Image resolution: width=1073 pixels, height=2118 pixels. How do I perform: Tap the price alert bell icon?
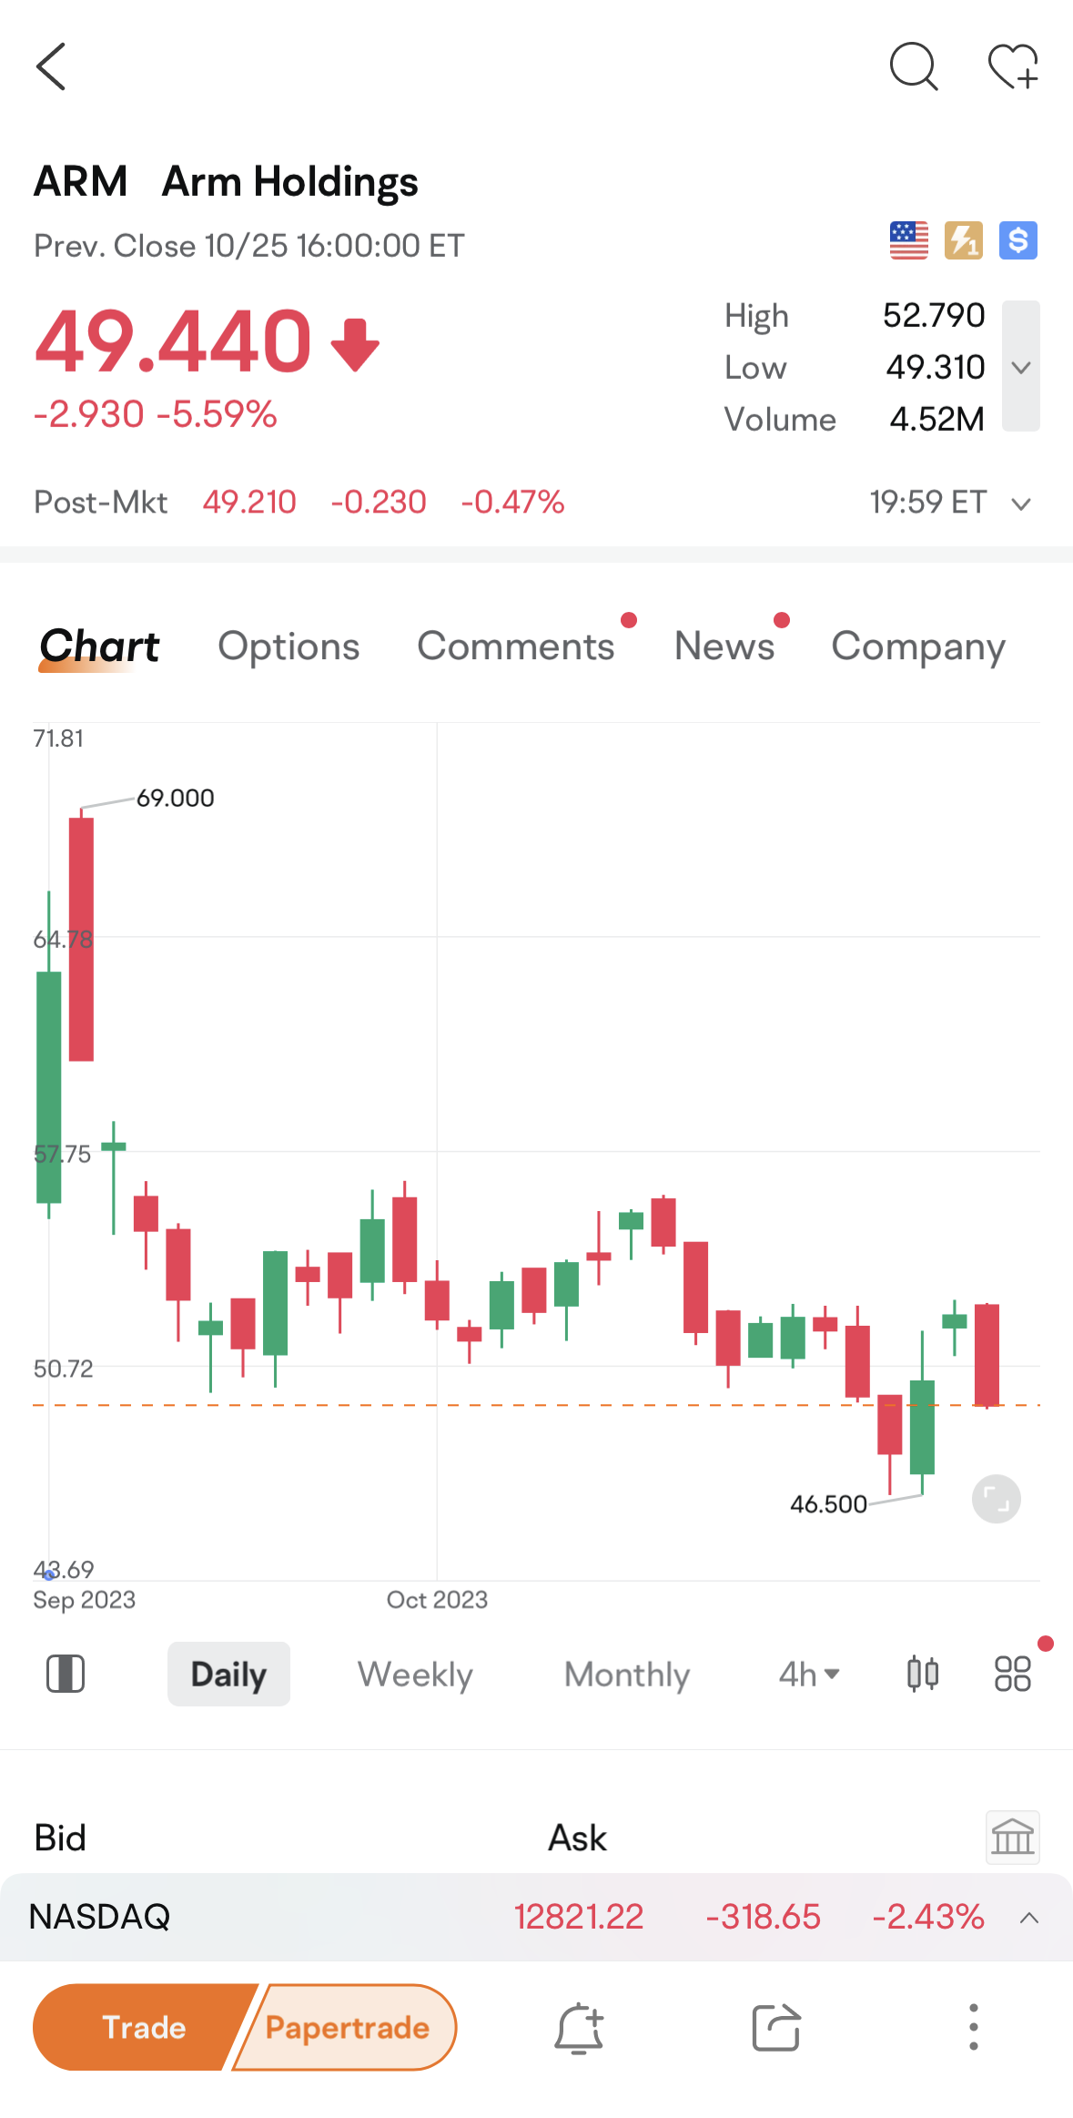click(579, 2028)
